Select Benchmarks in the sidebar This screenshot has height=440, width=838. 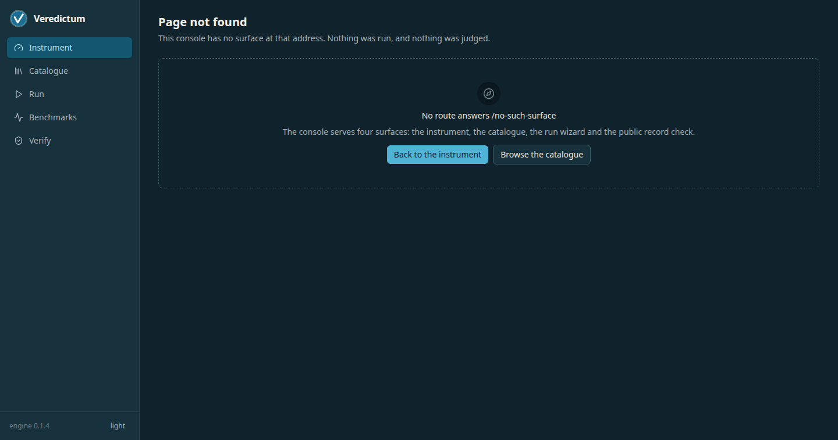(x=69, y=117)
